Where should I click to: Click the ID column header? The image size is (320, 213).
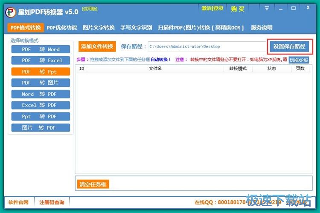(x=81, y=69)
